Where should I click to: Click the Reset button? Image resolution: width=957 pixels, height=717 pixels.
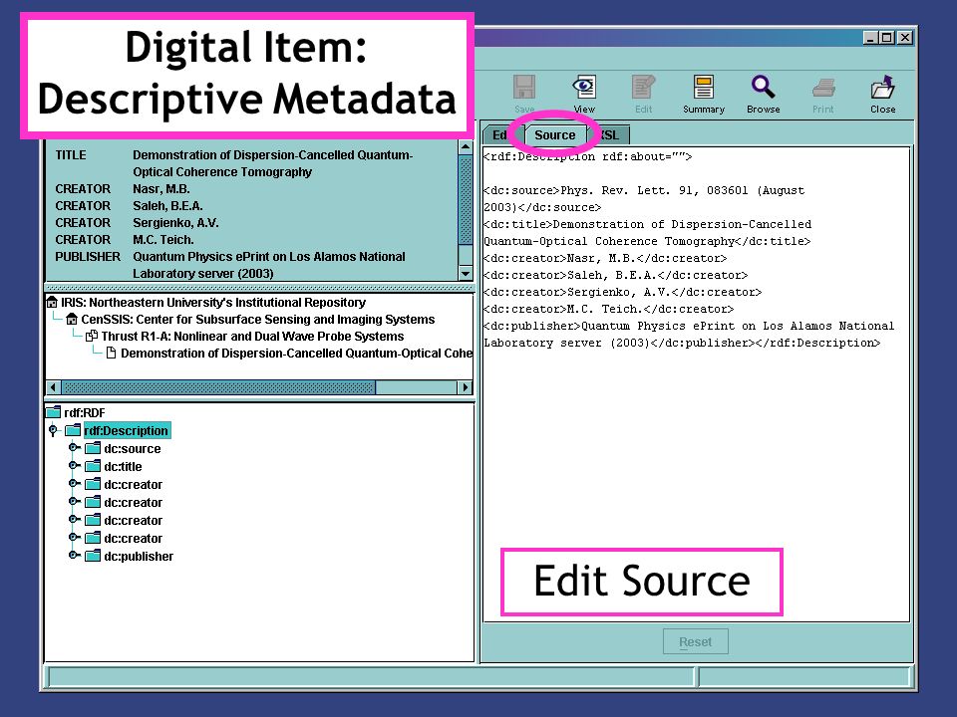[695, 641]
